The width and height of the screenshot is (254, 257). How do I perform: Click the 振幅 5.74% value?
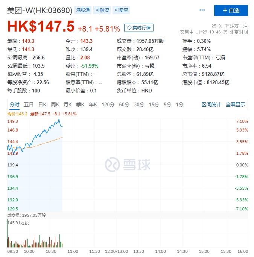[x=204, y=49]
